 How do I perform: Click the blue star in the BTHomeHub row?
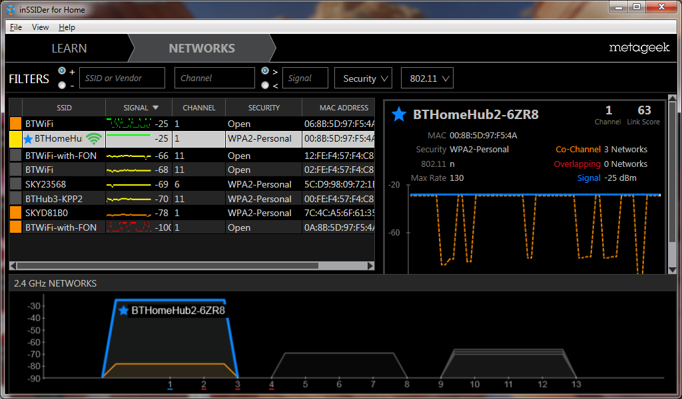[x=28, y=139]
